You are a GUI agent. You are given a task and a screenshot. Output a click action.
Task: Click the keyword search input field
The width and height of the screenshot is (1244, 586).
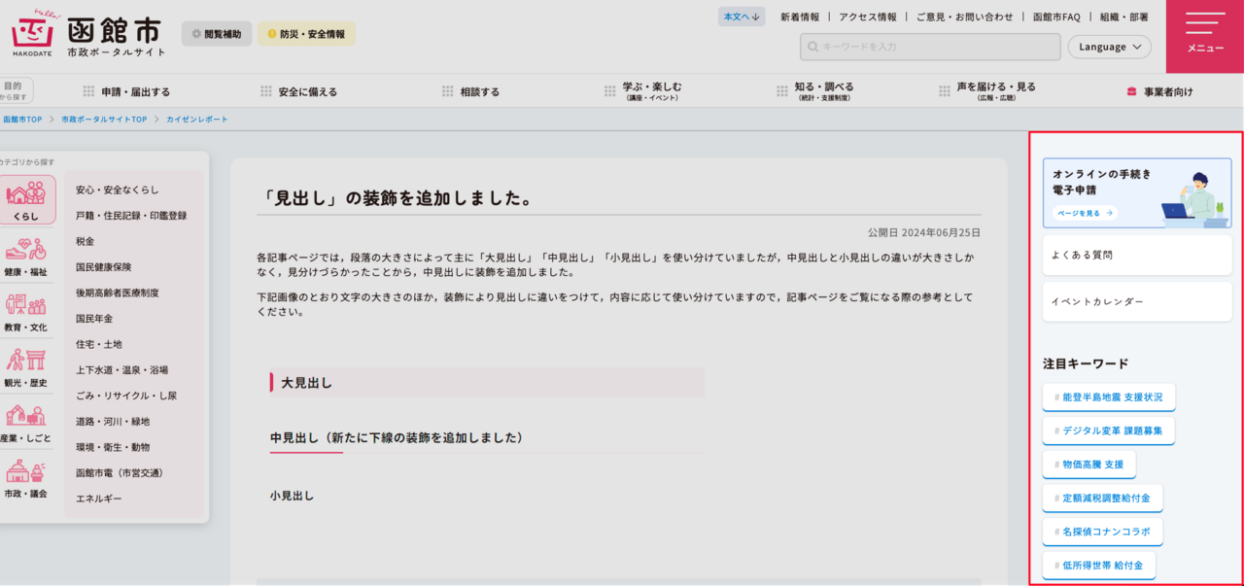tap(928, 47)
